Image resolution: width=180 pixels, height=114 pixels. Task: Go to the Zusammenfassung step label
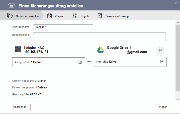pos(117,16)
